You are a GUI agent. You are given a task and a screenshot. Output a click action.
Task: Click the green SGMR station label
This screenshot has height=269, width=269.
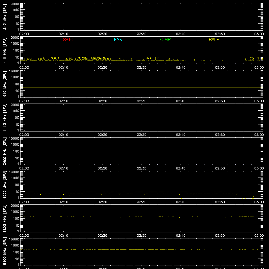[164, 39]
